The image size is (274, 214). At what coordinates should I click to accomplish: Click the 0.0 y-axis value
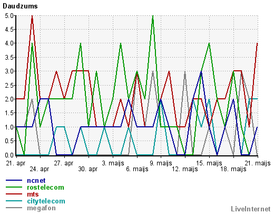click(9, 155)
